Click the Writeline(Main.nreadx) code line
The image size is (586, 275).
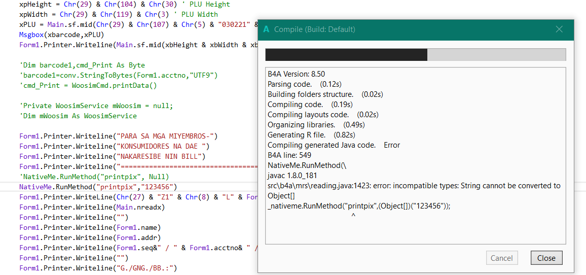[x=92, y=207]
